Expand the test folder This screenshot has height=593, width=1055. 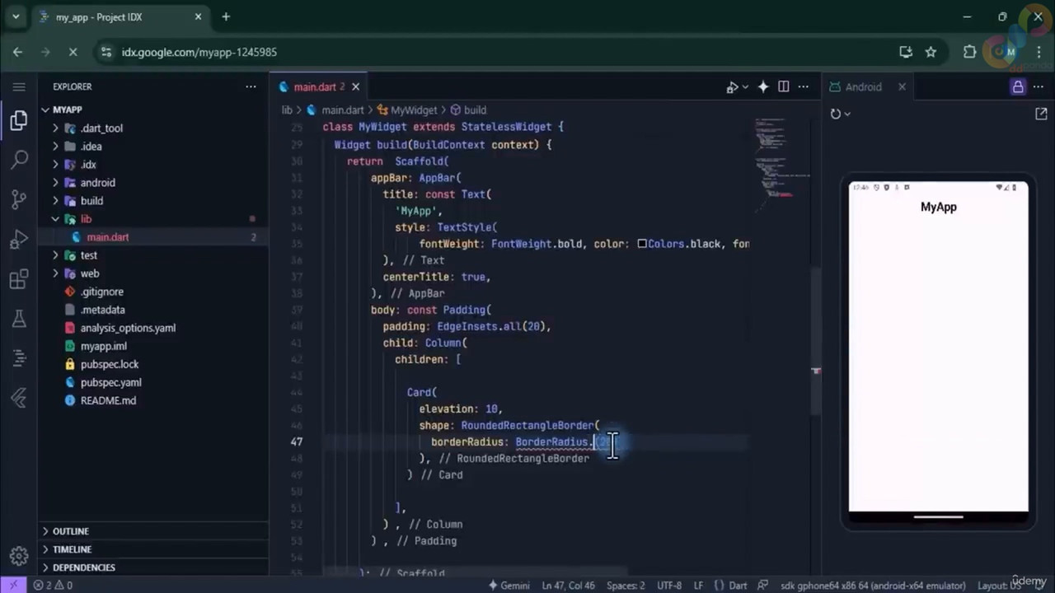click(55, 255)
